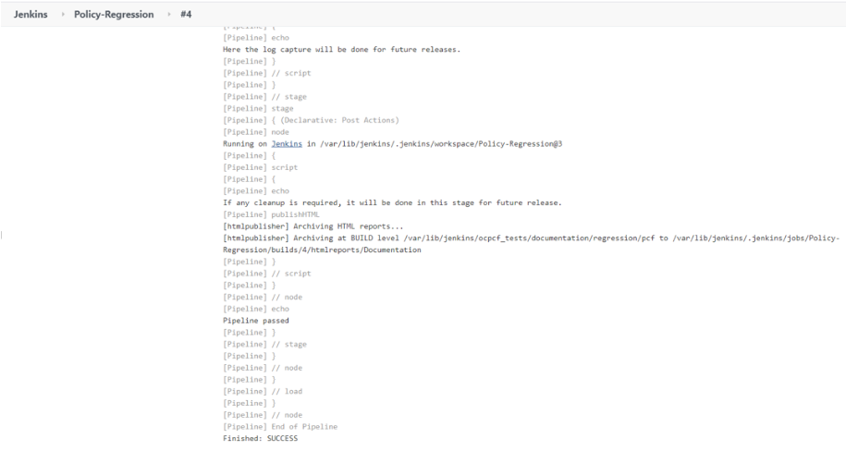Click '[htmlpublisher] Archiving HTML reports...' line
Image resolution: width=846 pixels, height=451 pixels.
tap(313, 226)
